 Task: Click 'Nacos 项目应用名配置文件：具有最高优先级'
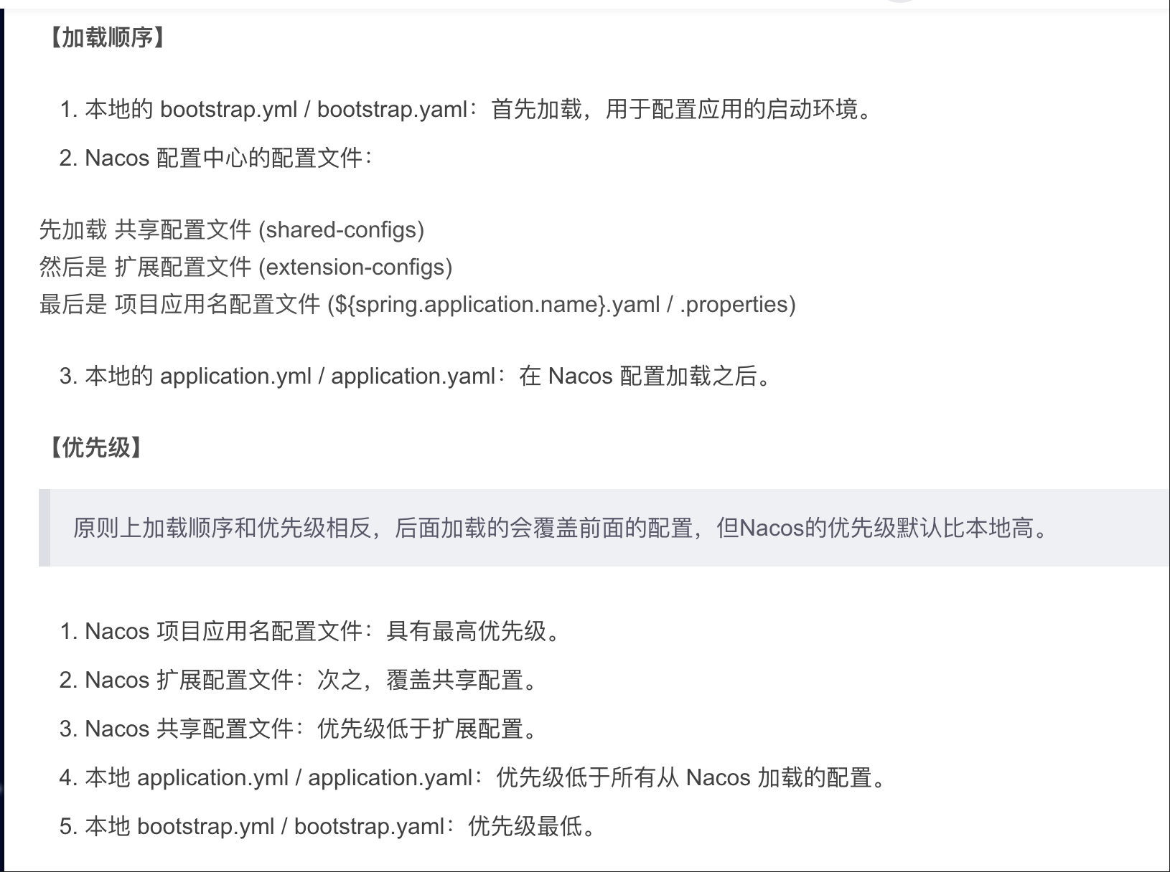pos(310,632)
